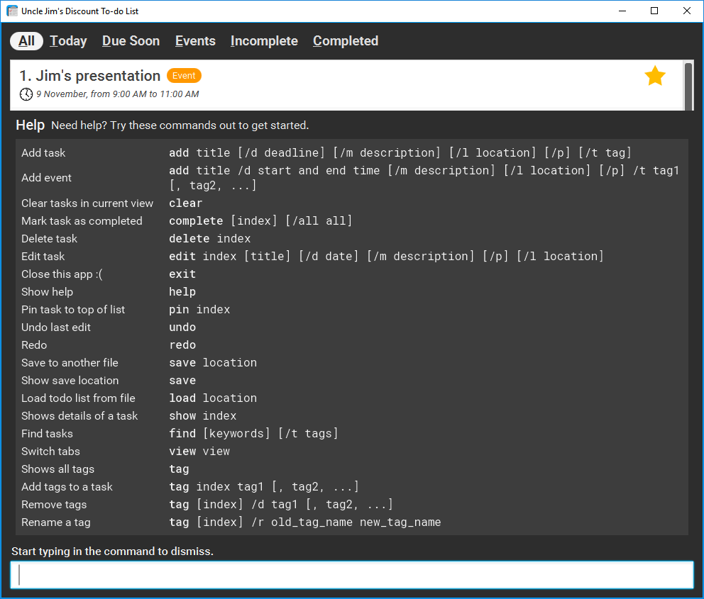Click the 'Edit task' label

point(43,257)
